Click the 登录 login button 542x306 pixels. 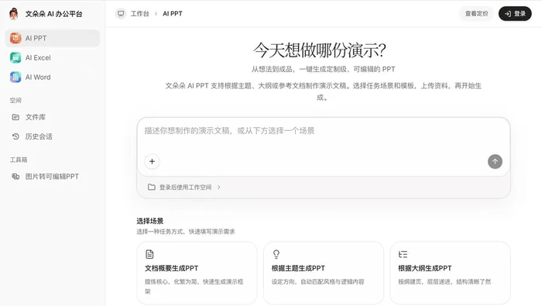[x=515, y=13]
